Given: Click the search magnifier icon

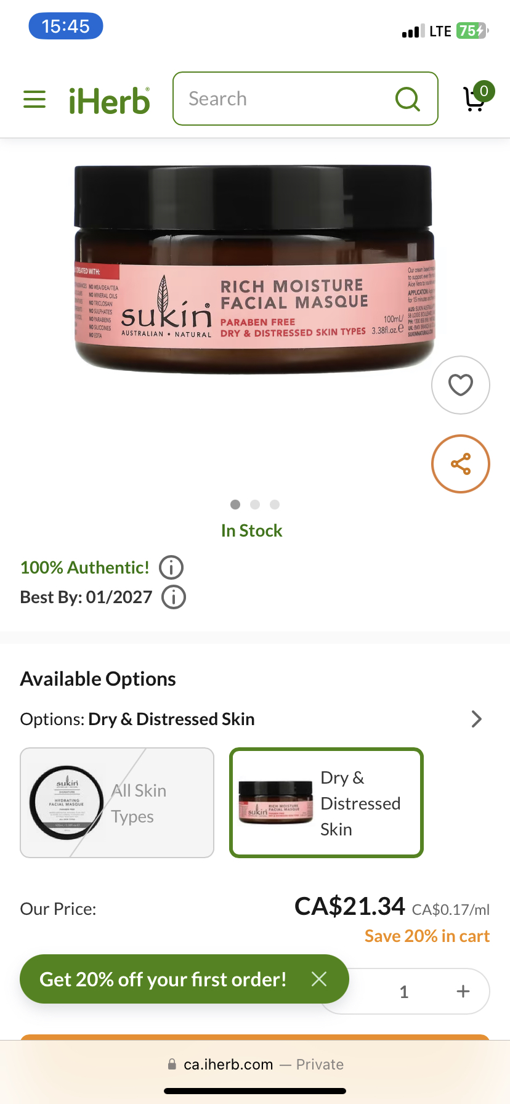Looking at the screenshot, I should 408,99.
